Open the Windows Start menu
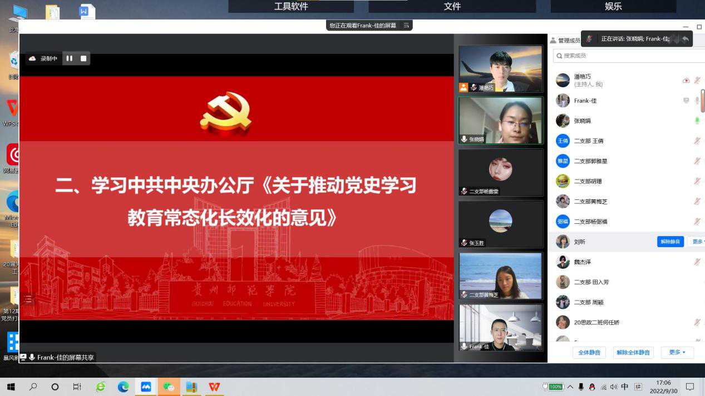 pos(11,387)
